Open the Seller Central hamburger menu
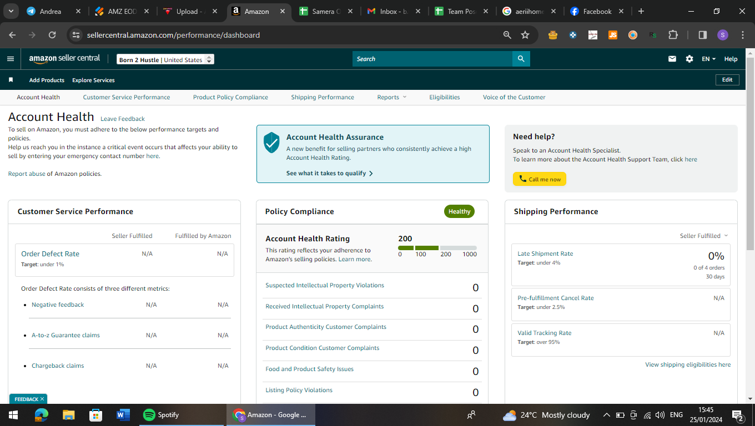The width and height of the screenshot is (755, 426). (11, 59)
